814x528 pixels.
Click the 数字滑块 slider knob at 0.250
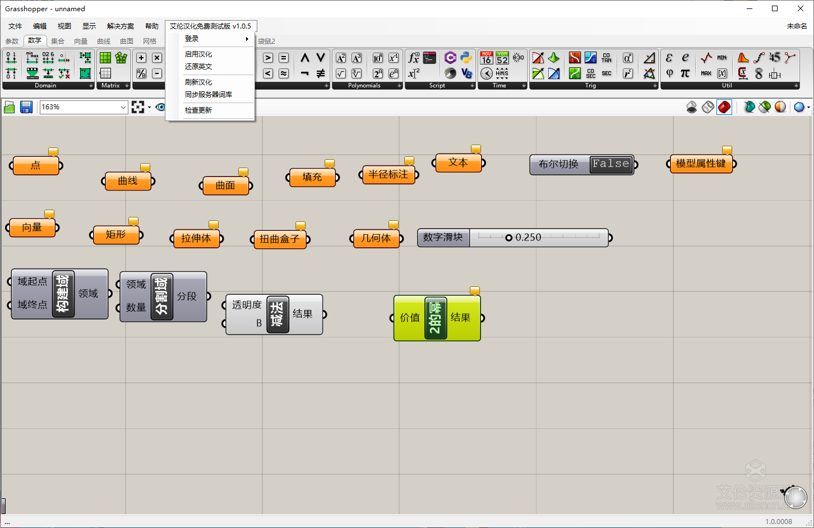pyautogui.click(x=508, y=238)
